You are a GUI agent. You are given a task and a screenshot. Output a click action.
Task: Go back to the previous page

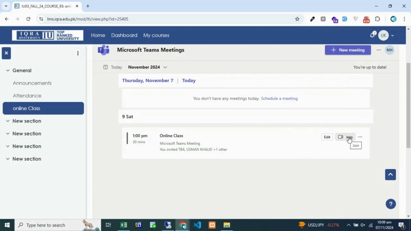7,19
